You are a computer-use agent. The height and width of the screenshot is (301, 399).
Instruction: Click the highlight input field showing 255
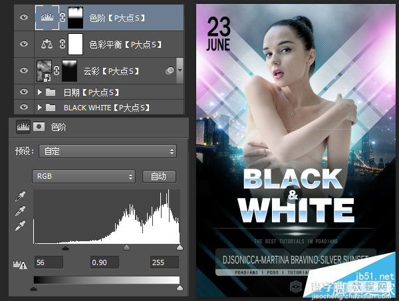164,262
